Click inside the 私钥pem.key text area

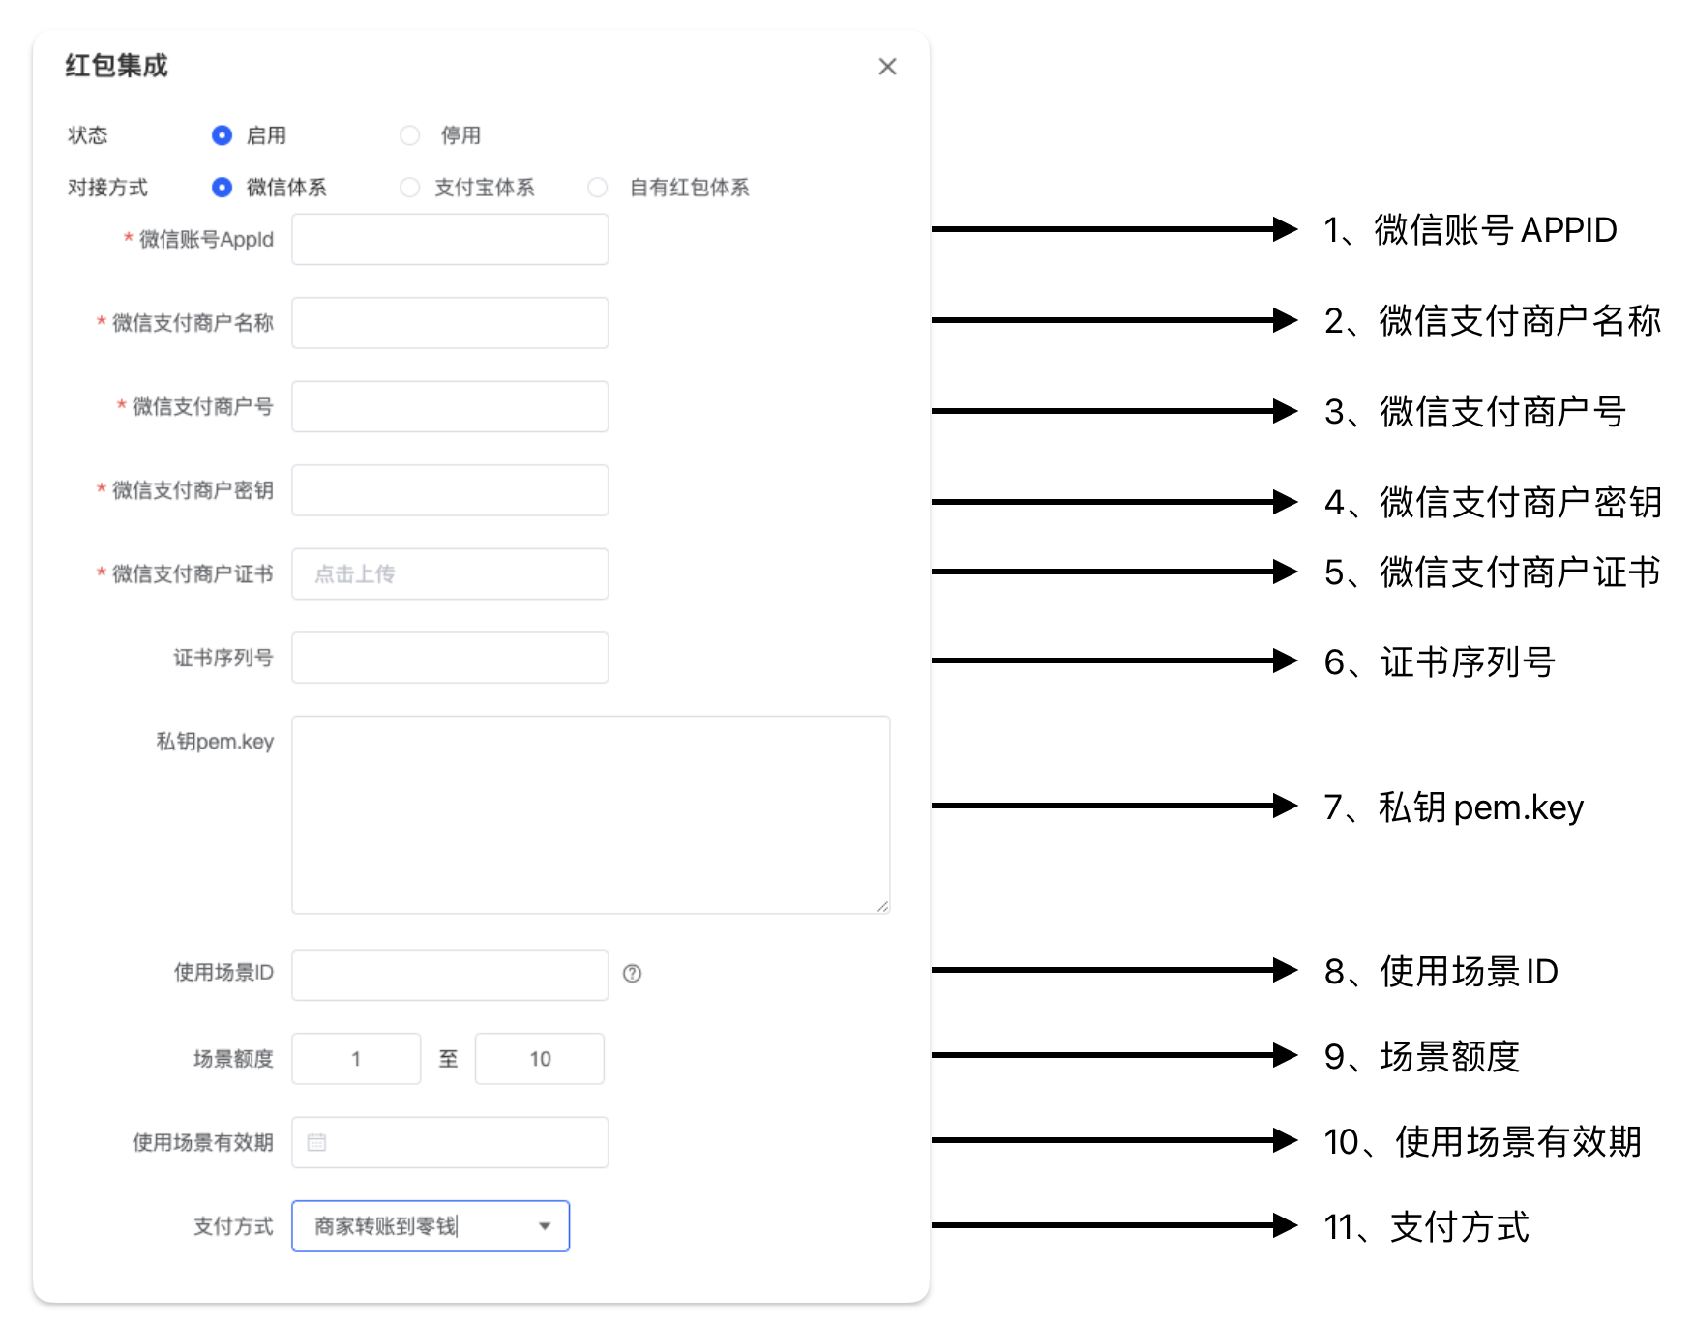point(591,815)
